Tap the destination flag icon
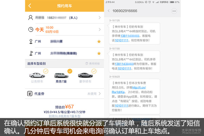The image size is (204, 136). pyautogui.click(x=31, y=53)
